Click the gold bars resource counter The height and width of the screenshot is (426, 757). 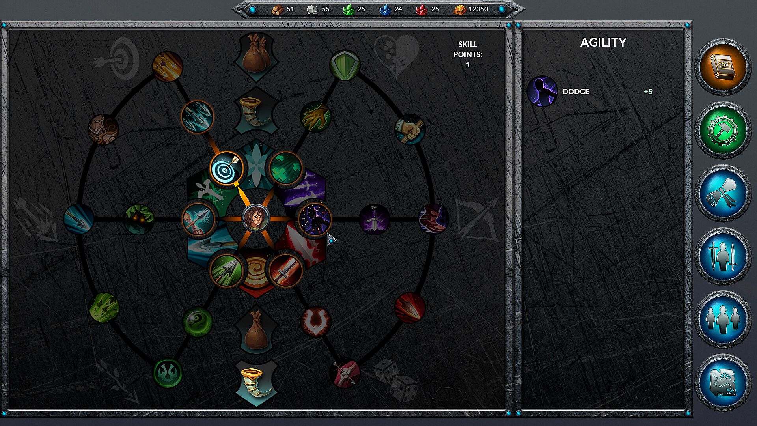[471, 9]
